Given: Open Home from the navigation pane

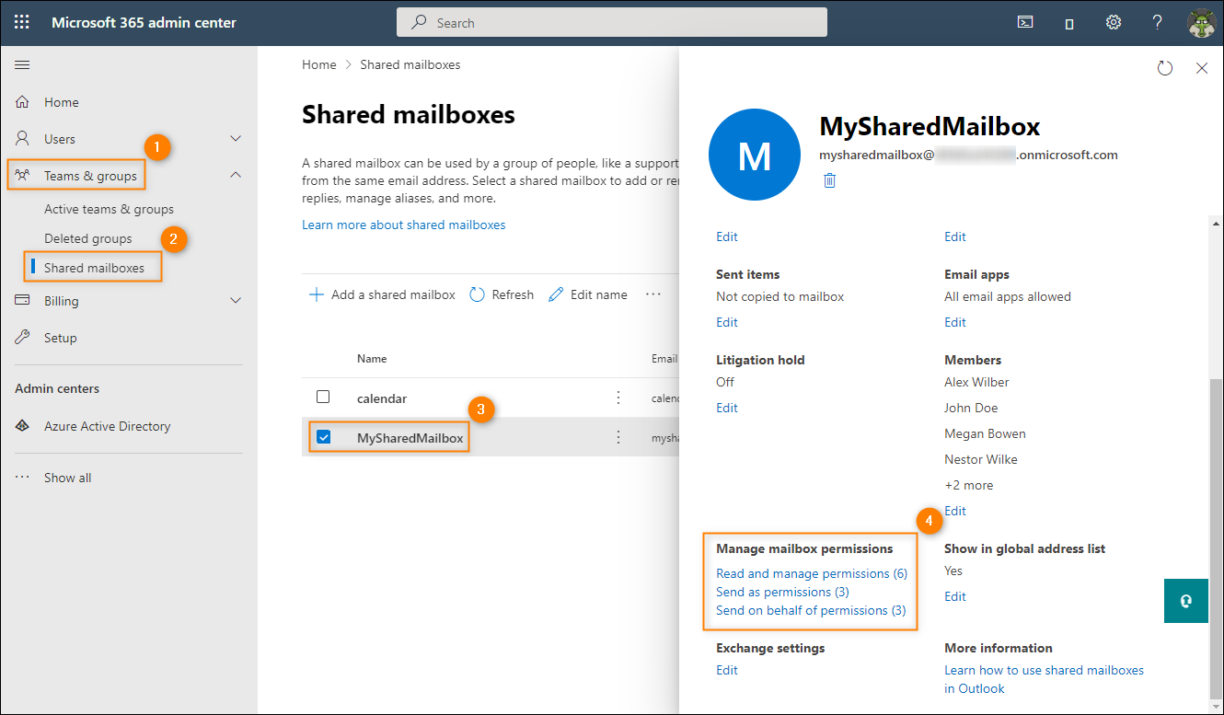Looking at the screenshot, I should 61,101.
